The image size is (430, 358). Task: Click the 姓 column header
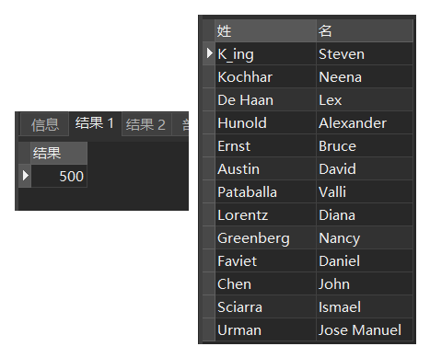pos(265,30)
